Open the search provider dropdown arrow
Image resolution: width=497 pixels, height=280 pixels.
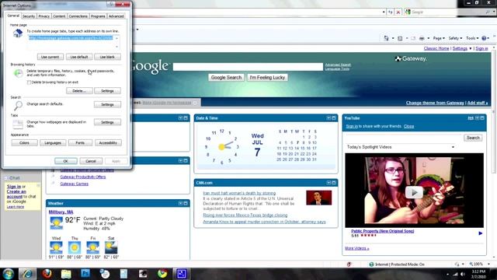(494, 12)
